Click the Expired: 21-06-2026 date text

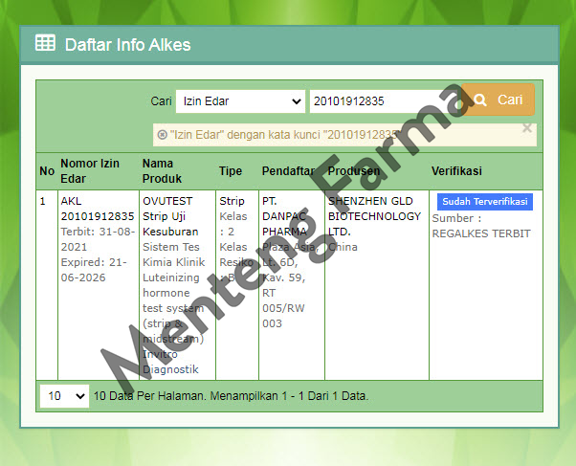[x=94, y=270]
